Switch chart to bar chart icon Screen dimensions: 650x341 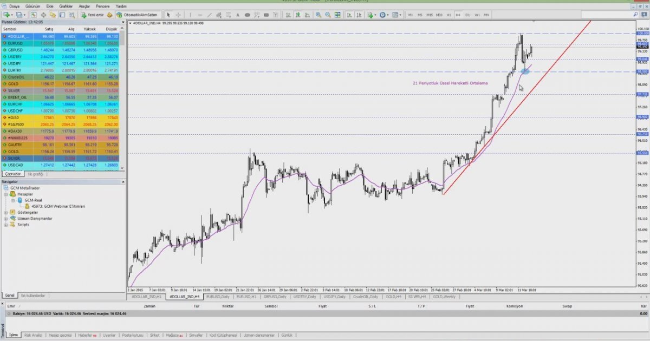[288, 15]
